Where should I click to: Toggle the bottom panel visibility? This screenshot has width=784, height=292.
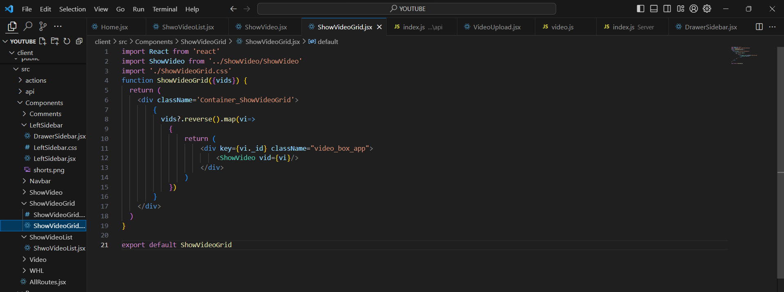click(654, 9)
